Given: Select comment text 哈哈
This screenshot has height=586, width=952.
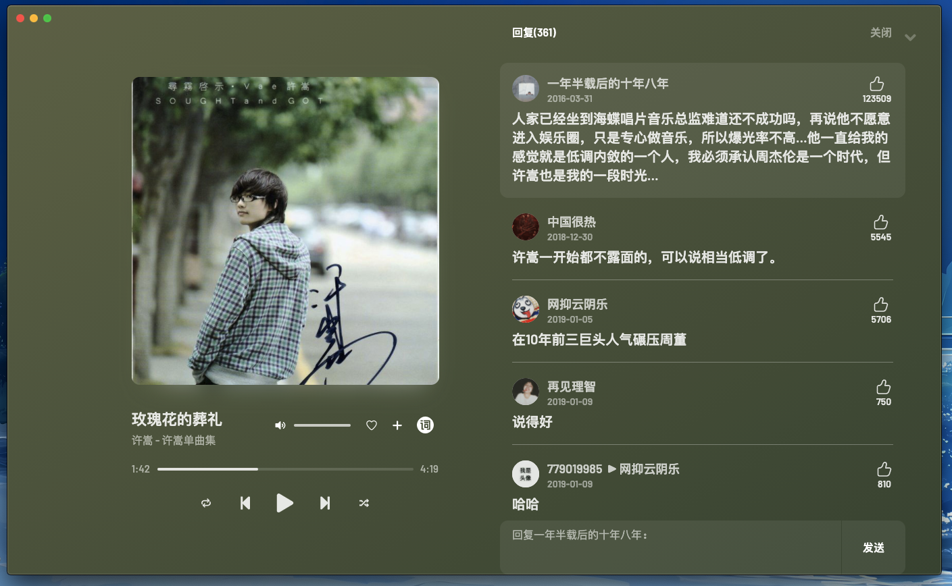Looking at the screenshot, I should (526, 504).
